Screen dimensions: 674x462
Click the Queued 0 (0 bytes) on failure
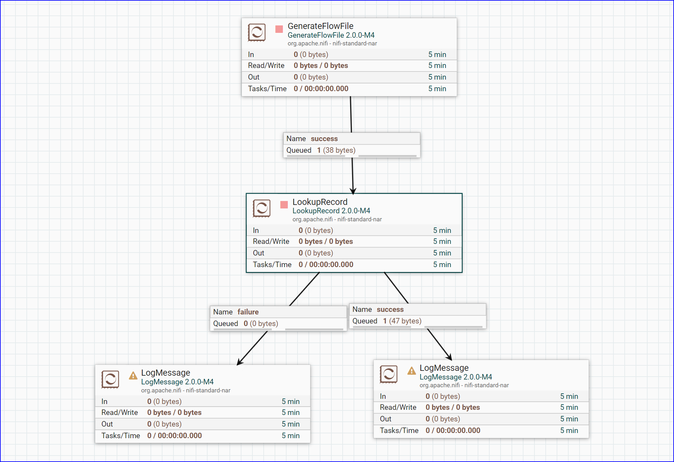(246, 323)
